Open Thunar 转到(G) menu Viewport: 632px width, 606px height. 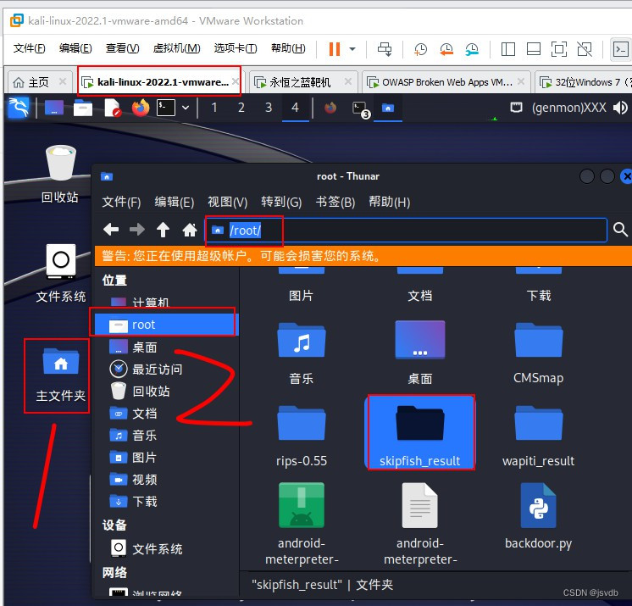[x=281, y=202]
